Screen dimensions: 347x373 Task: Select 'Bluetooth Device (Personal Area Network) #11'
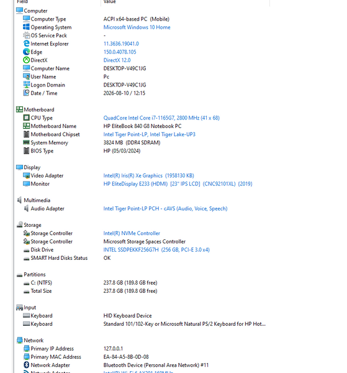(x=156, y=365)
